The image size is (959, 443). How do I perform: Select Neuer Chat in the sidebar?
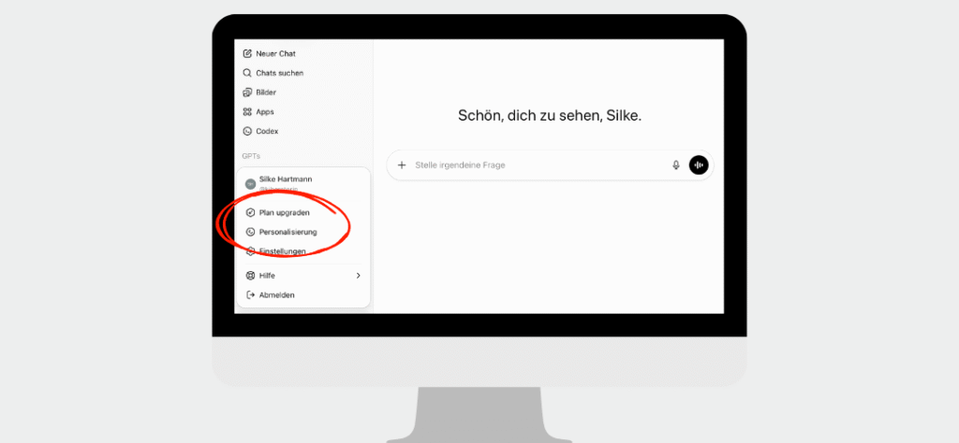click(275, 53)
